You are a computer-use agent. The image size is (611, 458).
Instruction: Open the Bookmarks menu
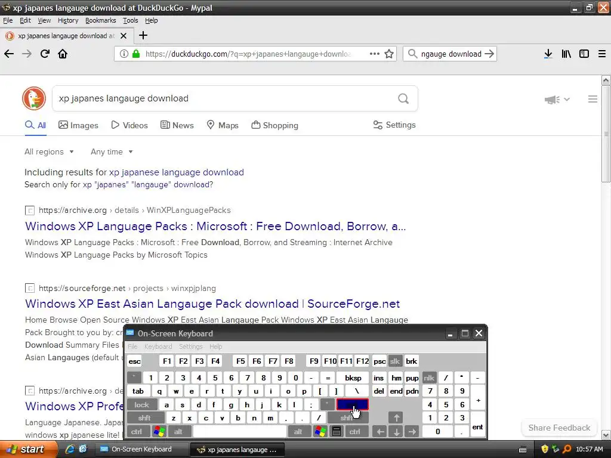pos(100,20)
